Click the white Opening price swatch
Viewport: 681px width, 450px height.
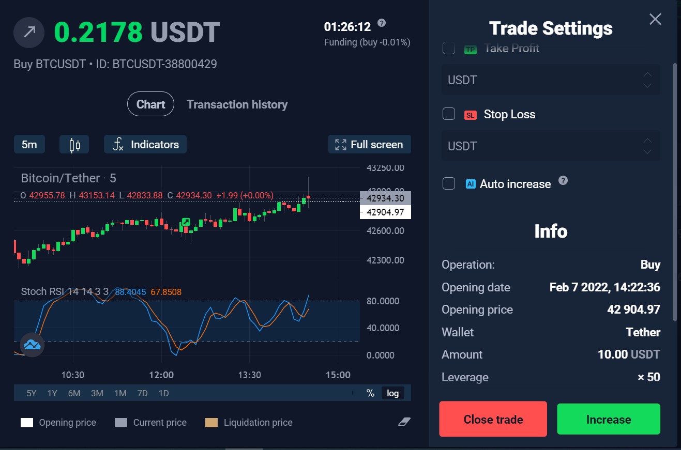[27, 423]
